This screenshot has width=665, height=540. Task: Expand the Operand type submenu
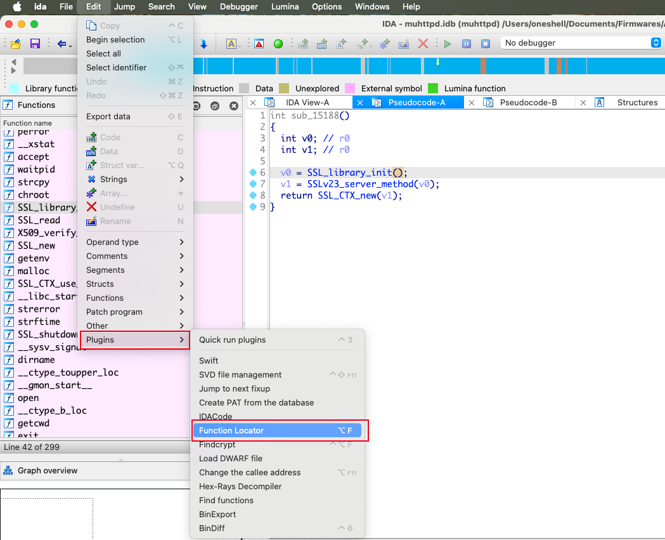pyautogui.click(x=135, y=242)
